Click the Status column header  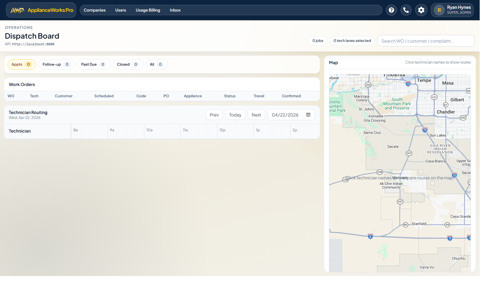(x=230, y=96)
